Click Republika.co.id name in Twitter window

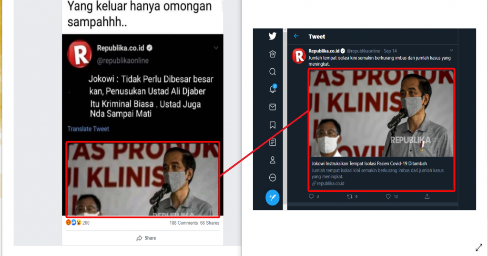pos(324,51)
